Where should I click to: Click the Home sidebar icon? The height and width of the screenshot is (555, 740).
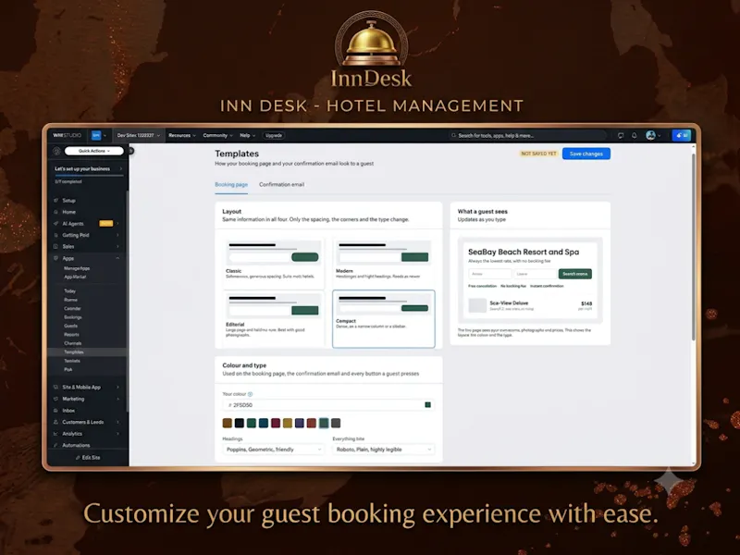point(56,212)
